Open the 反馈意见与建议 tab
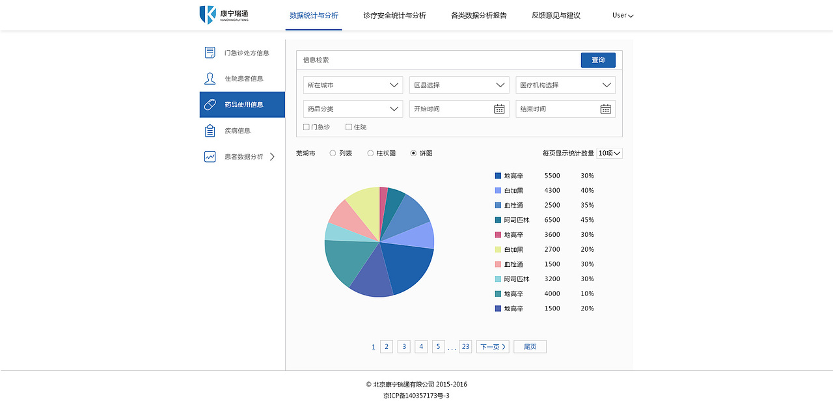Image resolution: width=833 pixels, height=410 pixels. coord(556,15)
